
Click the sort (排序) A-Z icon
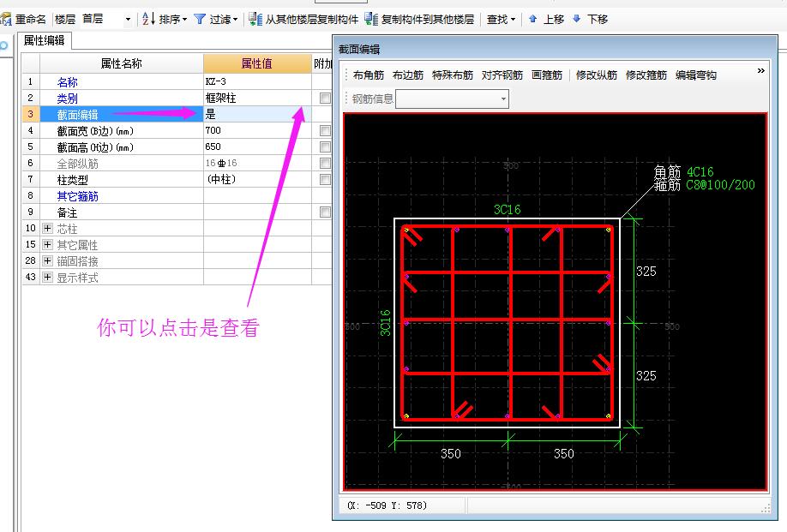tap(148, 19)
